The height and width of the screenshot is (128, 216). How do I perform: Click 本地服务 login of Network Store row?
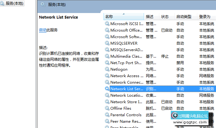pyautogui.click(x=207, y=102)
